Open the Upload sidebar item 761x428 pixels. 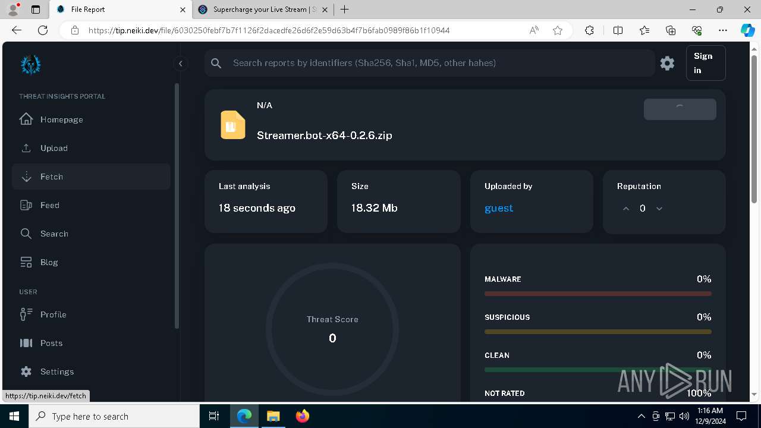pos(91,148)
